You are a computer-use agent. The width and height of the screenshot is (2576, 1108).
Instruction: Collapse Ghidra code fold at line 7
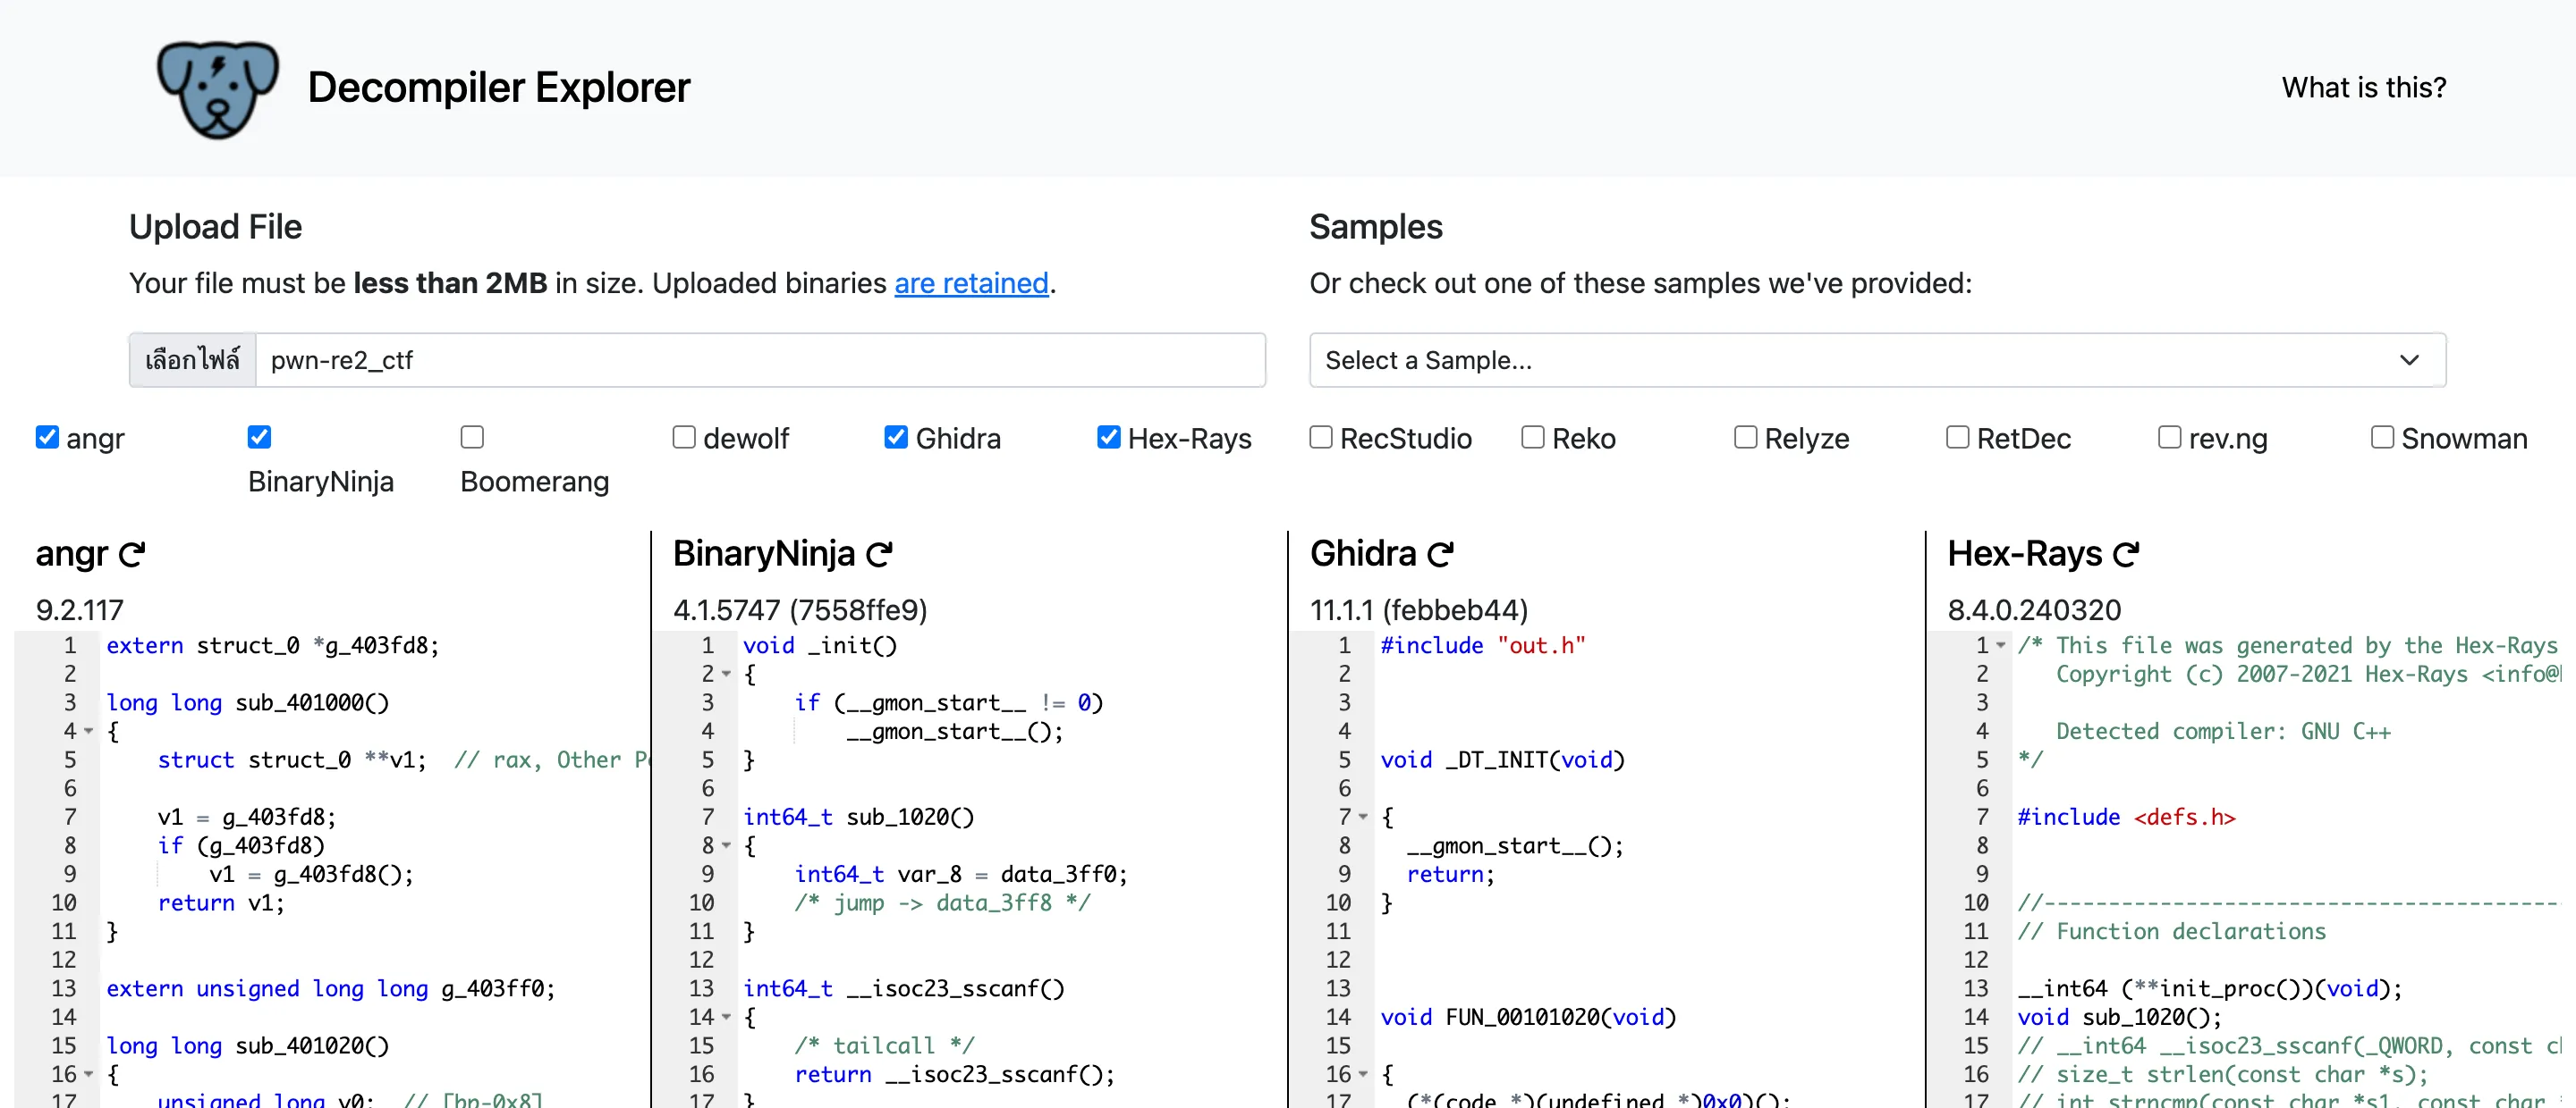[x=1363, y=818]
